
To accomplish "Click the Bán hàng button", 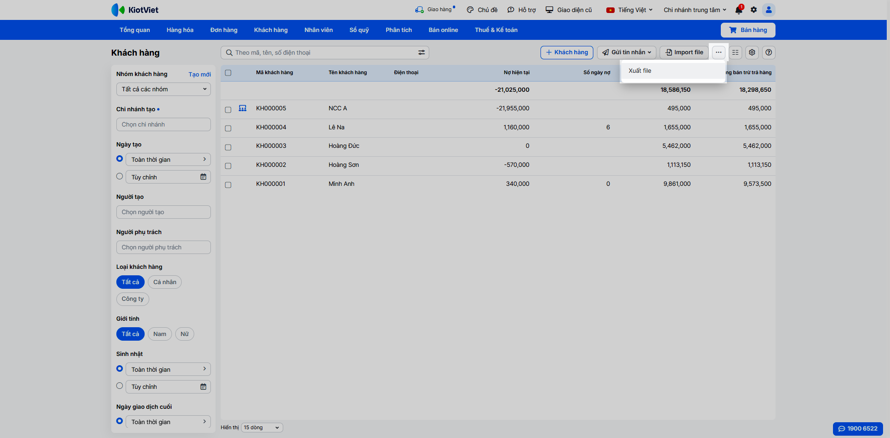I will tap(748, 30).
